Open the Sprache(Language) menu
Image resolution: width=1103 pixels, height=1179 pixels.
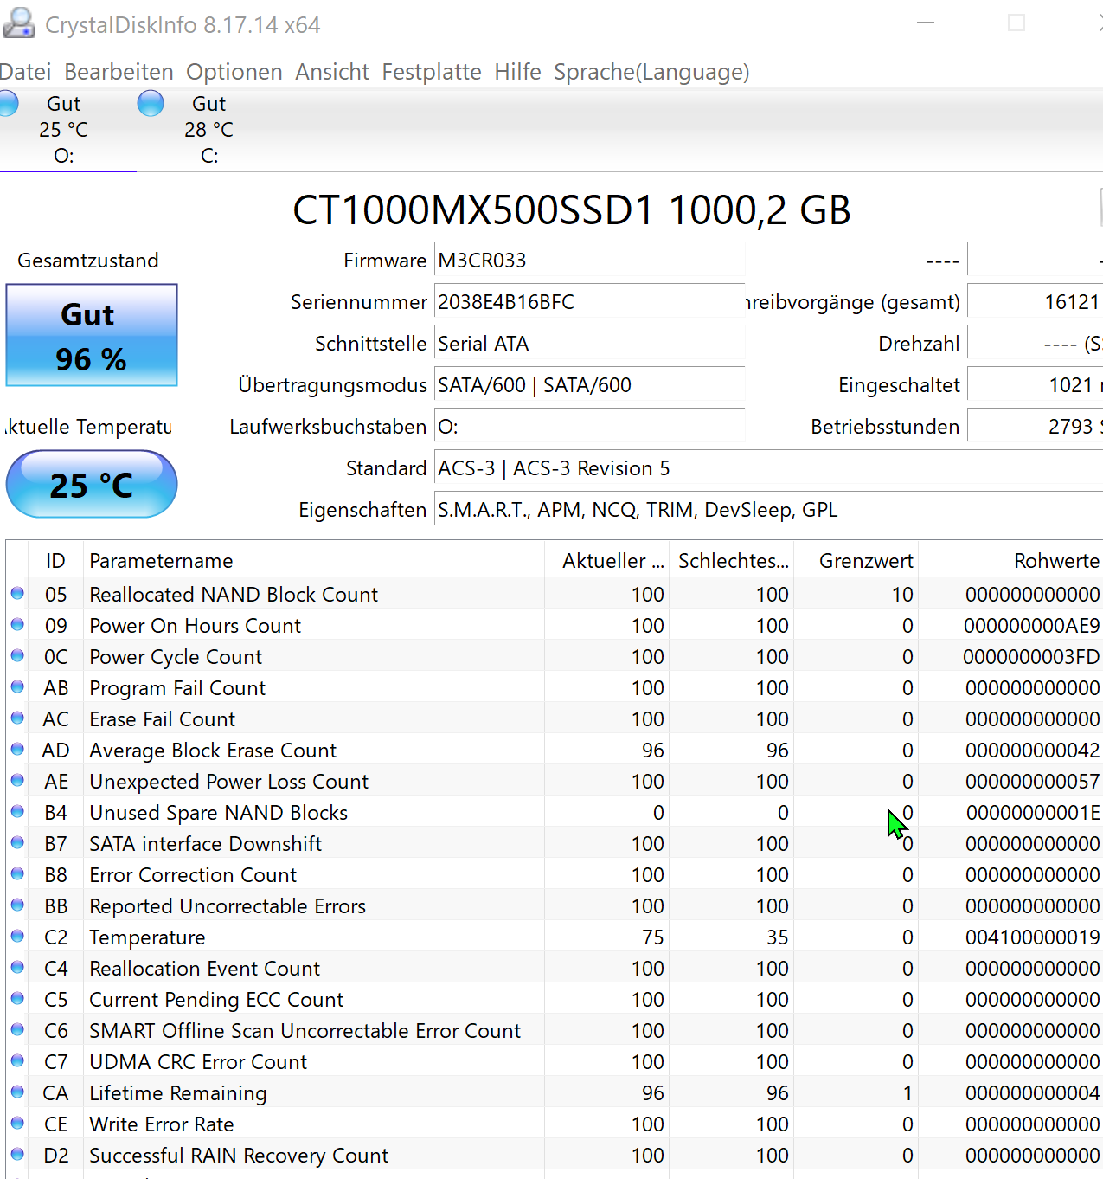(651, 72)
